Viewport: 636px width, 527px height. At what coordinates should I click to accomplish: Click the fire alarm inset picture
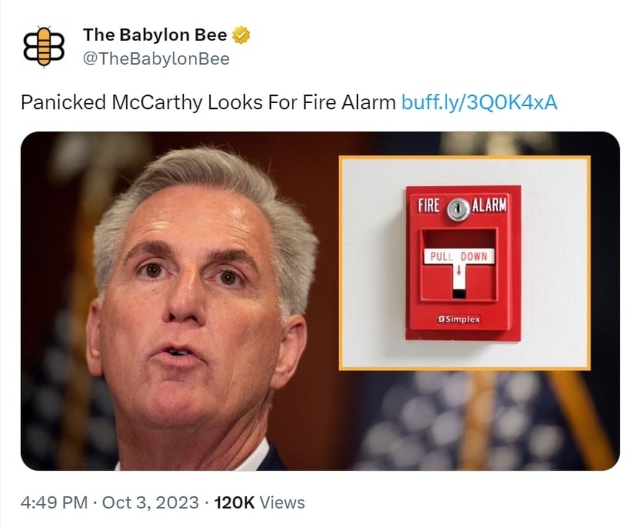465,263
